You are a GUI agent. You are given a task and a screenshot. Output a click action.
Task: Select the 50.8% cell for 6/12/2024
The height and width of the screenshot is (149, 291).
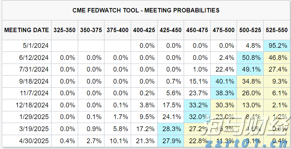pyautogui.click(x=250, y=58)
